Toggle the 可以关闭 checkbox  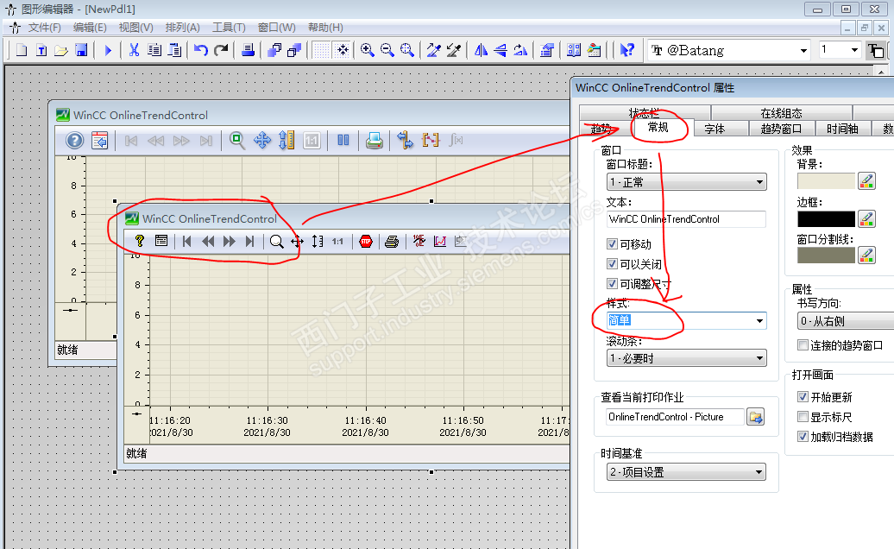tap(612, 264)
